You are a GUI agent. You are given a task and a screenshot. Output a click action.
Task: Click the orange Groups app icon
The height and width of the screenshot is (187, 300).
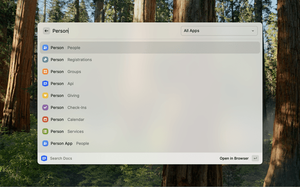[x=45, y=72]
